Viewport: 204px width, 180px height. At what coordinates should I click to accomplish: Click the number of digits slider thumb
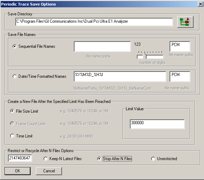point(145,56)
